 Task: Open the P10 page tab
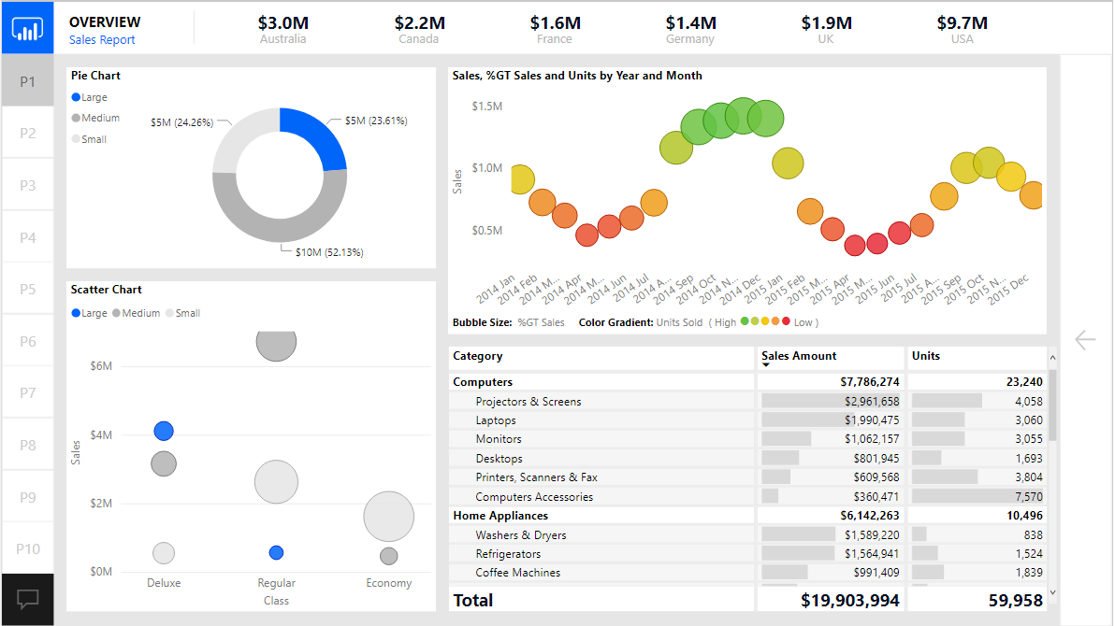coord(27,548)
